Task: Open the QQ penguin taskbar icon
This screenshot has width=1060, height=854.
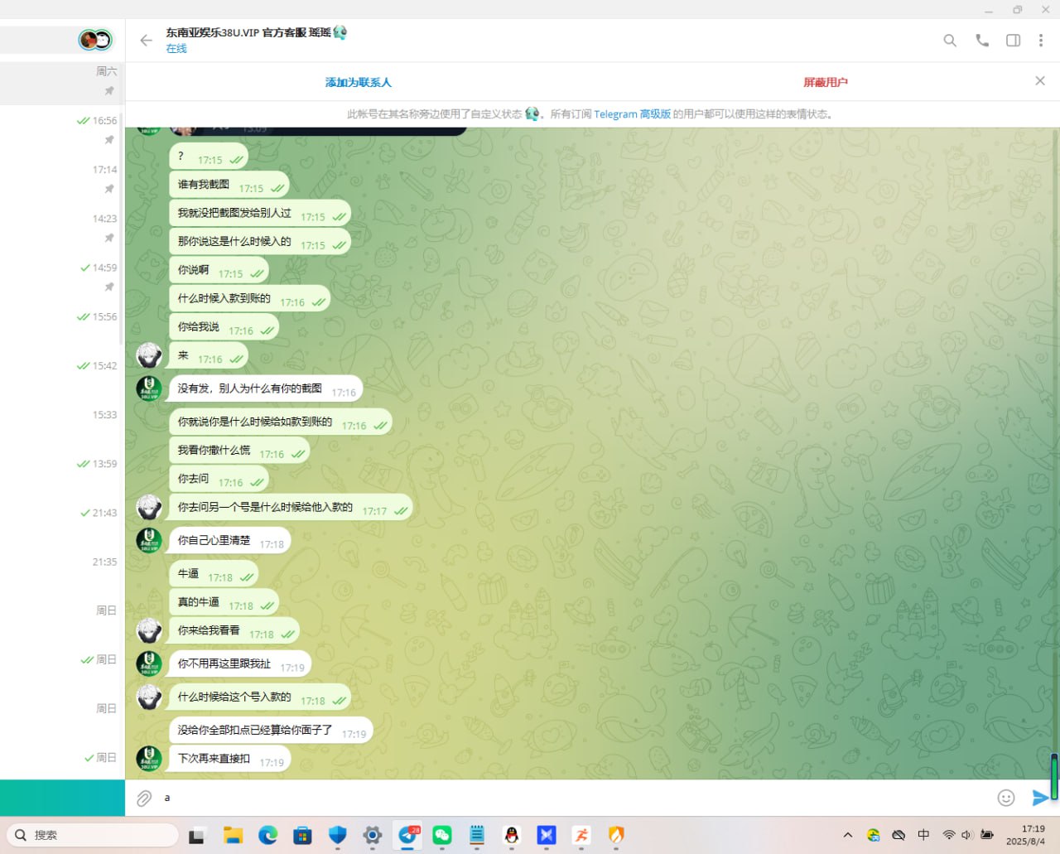Action: point(512,835)
